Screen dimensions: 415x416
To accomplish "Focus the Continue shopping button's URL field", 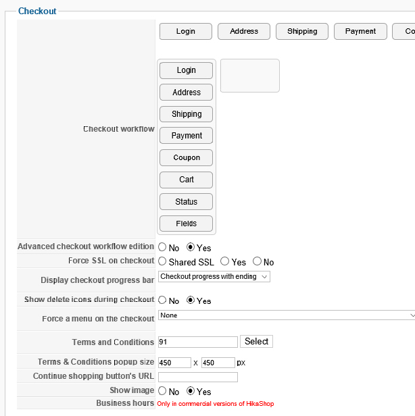I will (x=197, y=377).
